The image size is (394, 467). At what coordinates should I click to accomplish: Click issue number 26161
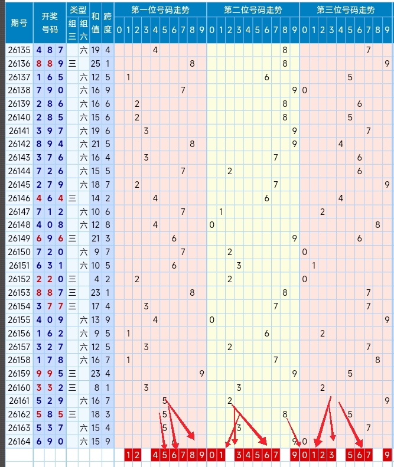tap(19, 401)
